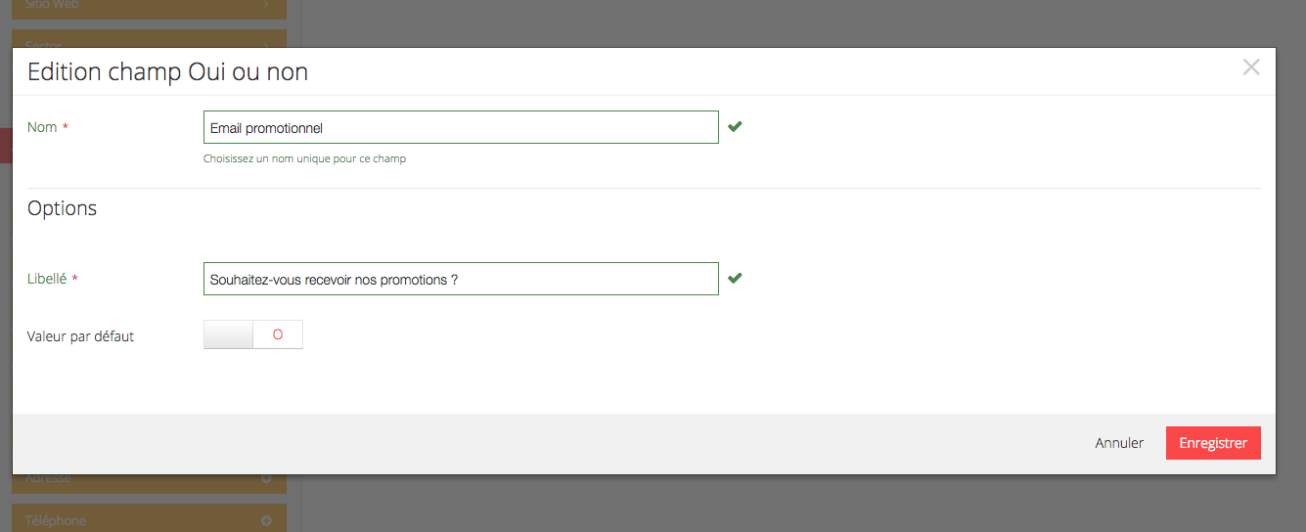Expand the Sitio Web chevron arrow
The image size is (1306, 532).
coord(266,5)
